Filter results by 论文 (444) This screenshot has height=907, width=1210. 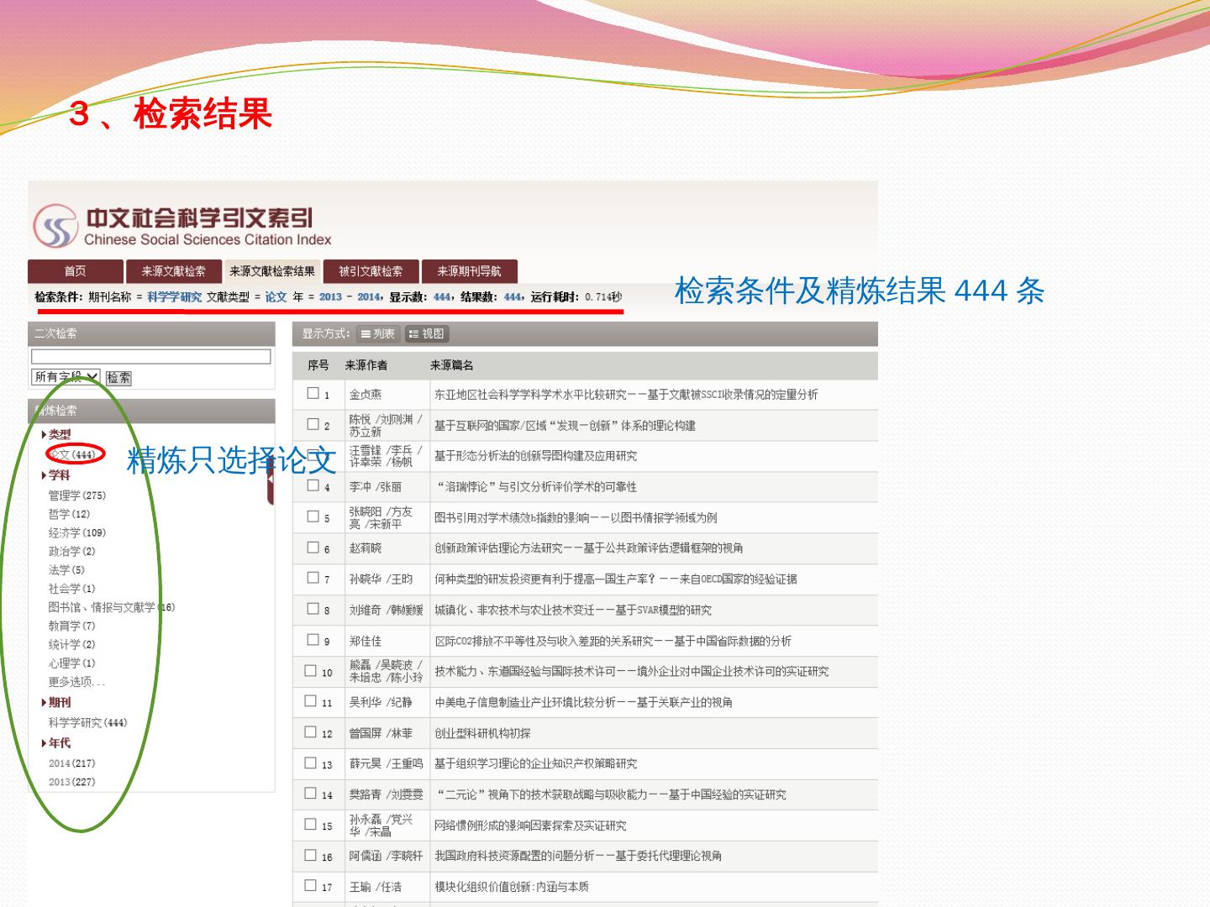(74, 455)
